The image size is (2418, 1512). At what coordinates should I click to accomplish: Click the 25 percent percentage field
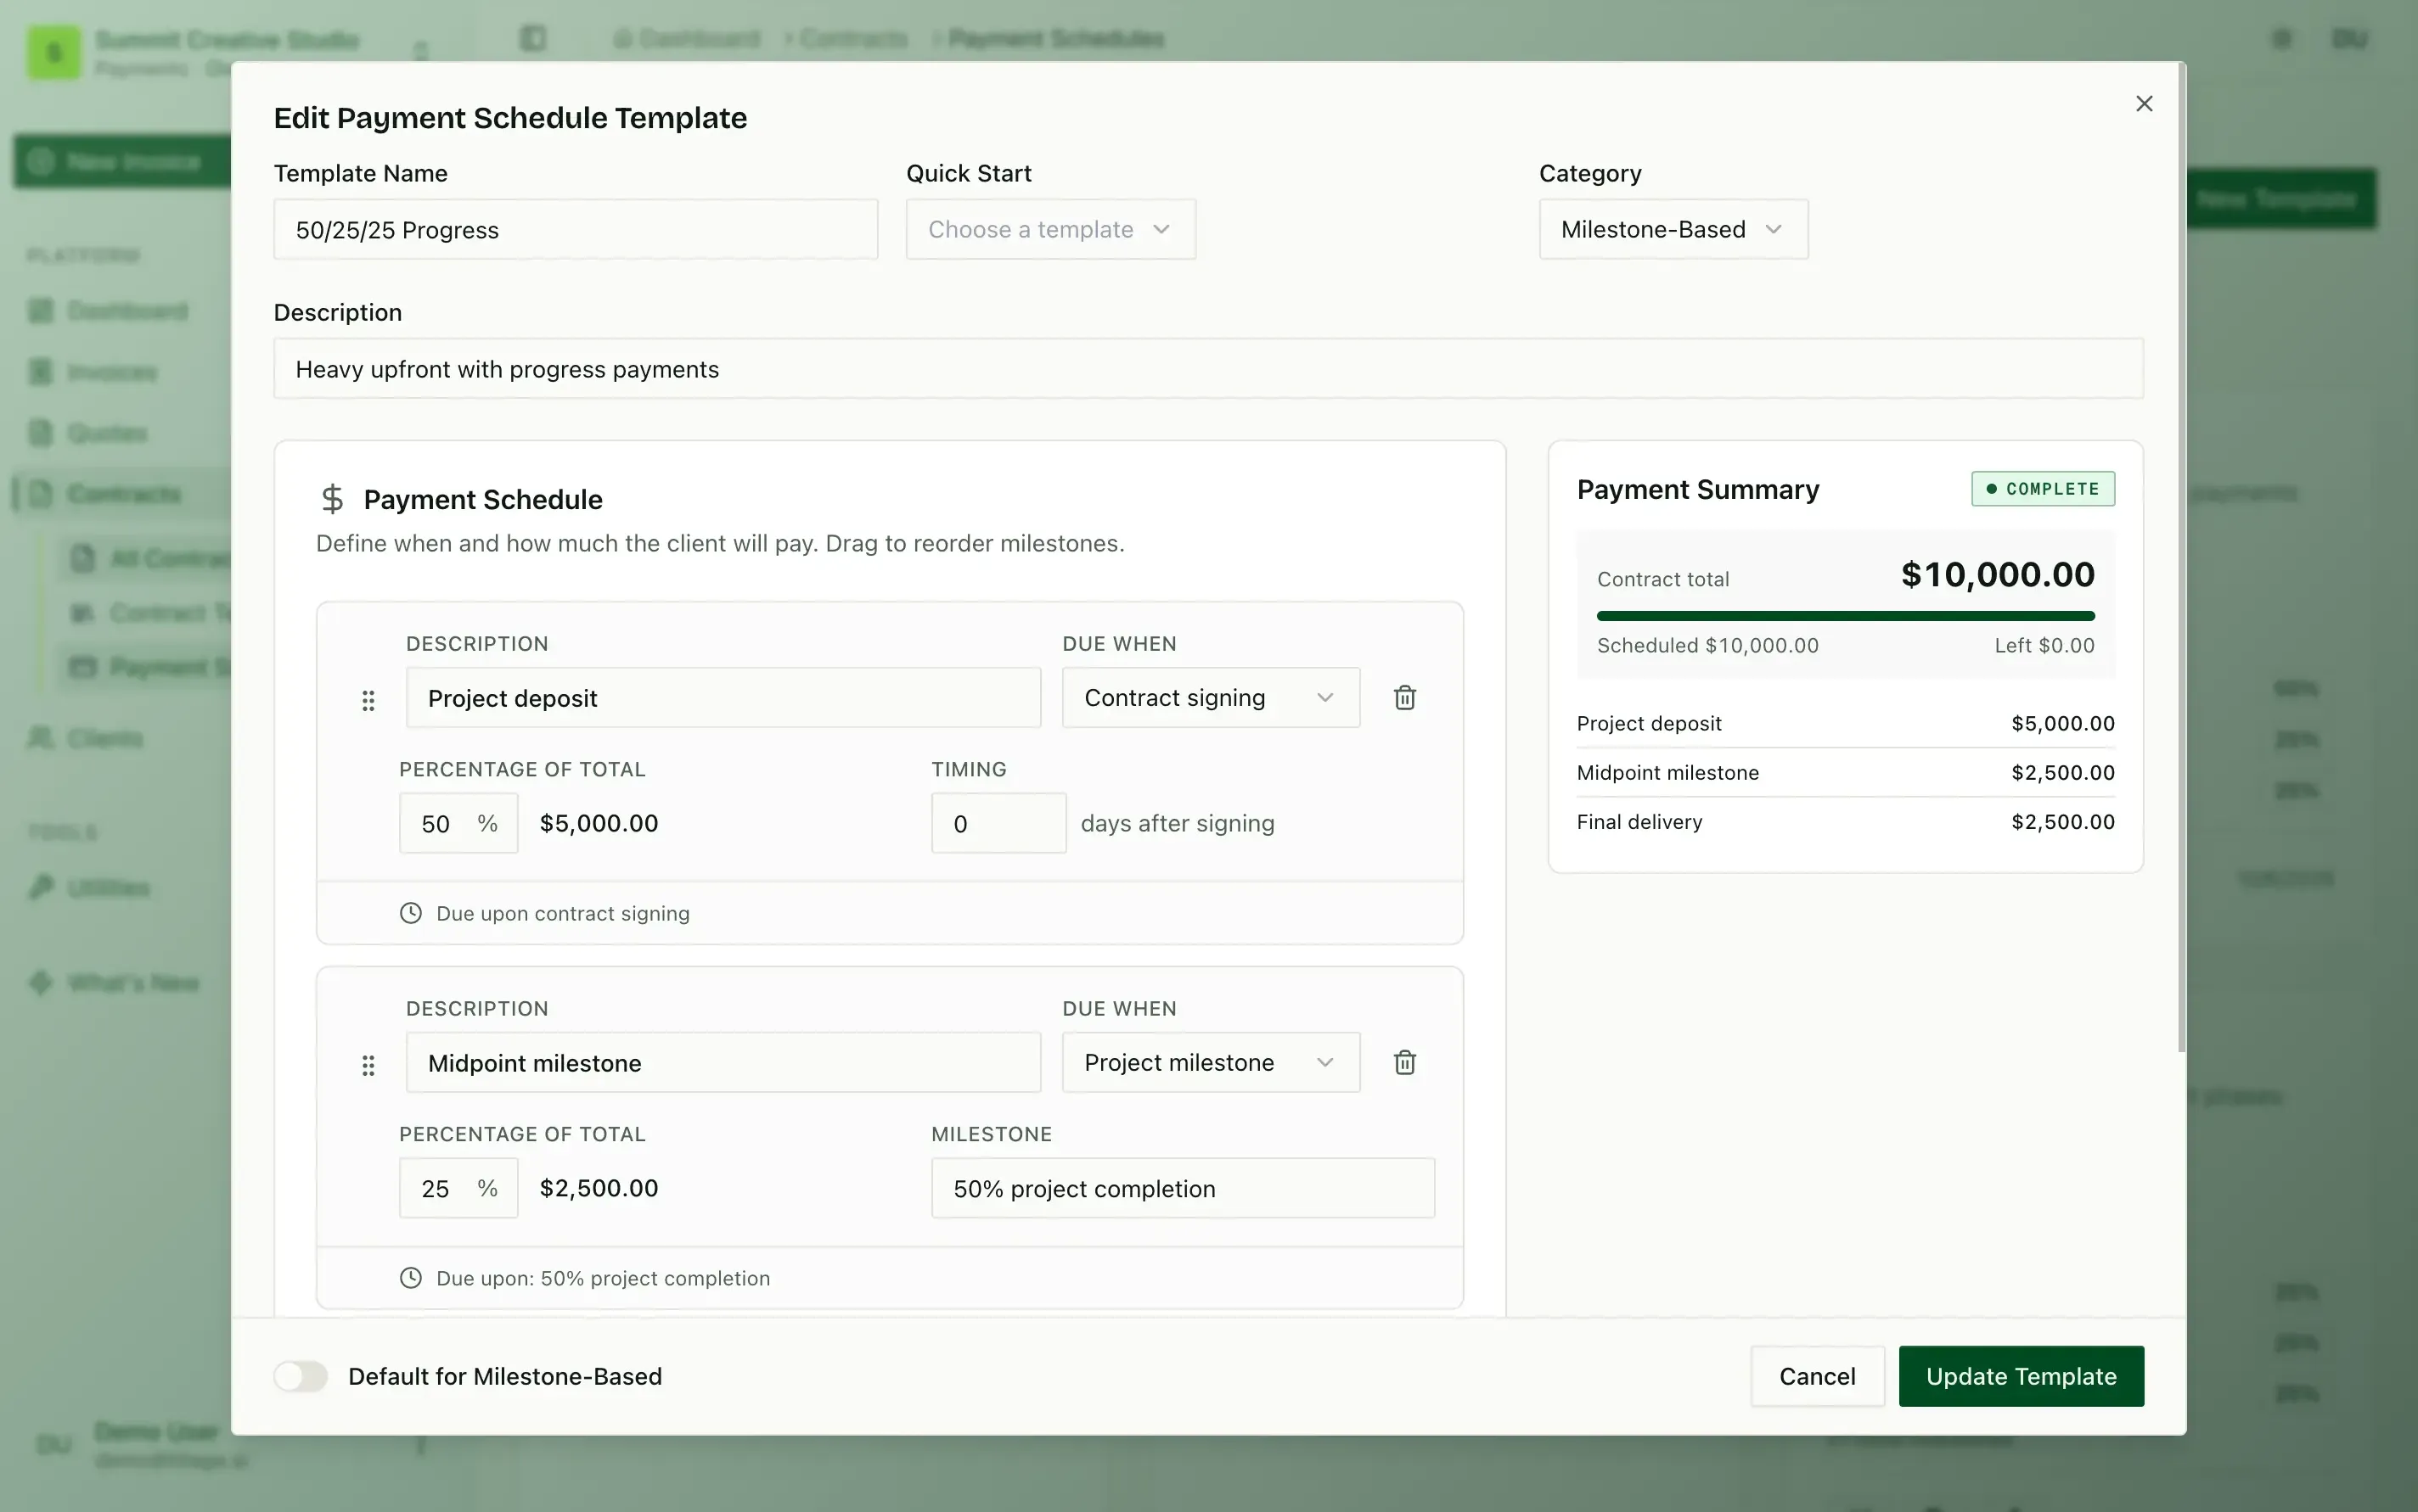point(458,1188)
